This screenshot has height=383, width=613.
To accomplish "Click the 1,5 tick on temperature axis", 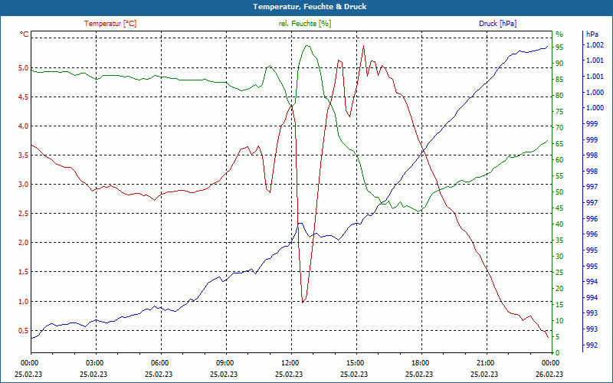I will [24, 272].
